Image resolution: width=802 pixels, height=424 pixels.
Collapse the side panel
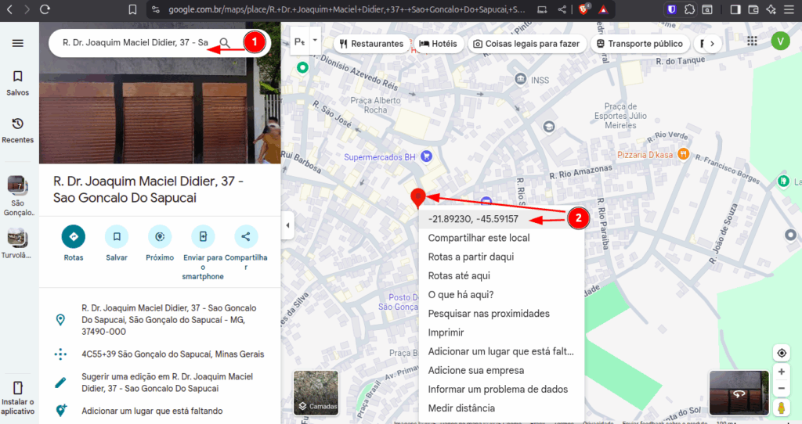point(287,225)
